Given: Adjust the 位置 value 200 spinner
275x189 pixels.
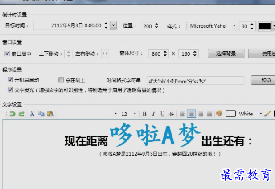Looking at the screenshot, I should [x=156, y=26].
